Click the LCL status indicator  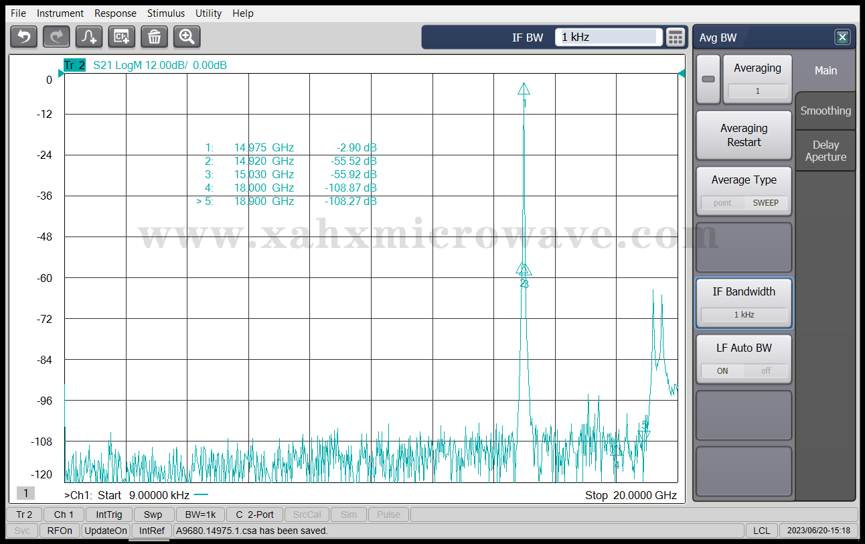pos(761,531)
